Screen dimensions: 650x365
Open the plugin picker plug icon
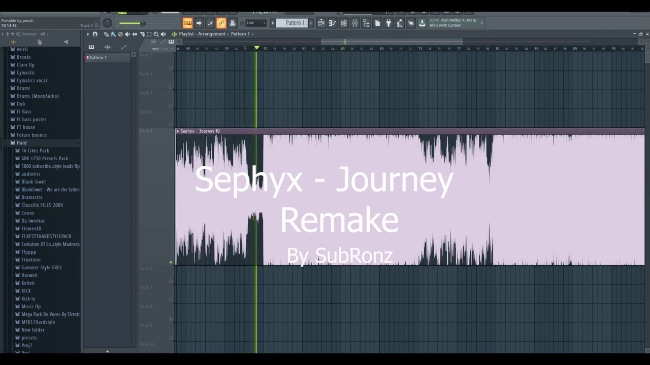pyautogui.click(x=388, y=23)
